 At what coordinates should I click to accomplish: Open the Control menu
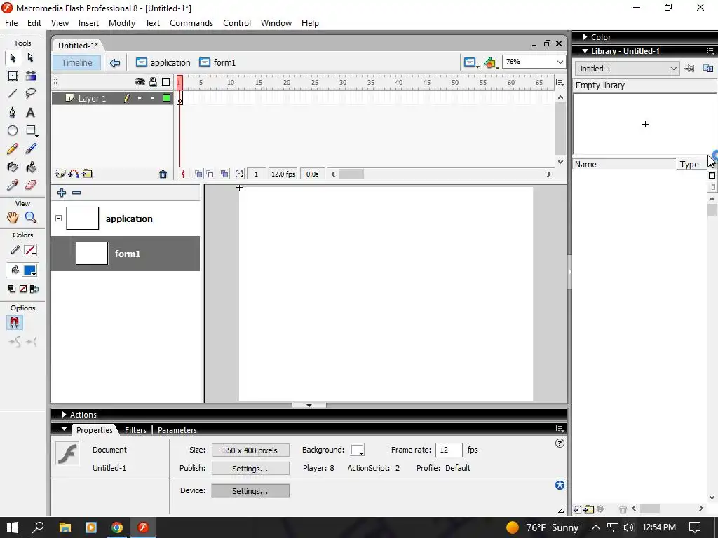237,23
